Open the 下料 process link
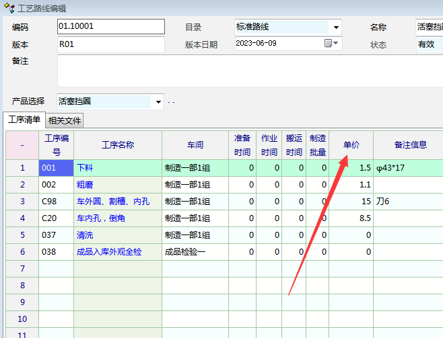 tap(85, 168)
